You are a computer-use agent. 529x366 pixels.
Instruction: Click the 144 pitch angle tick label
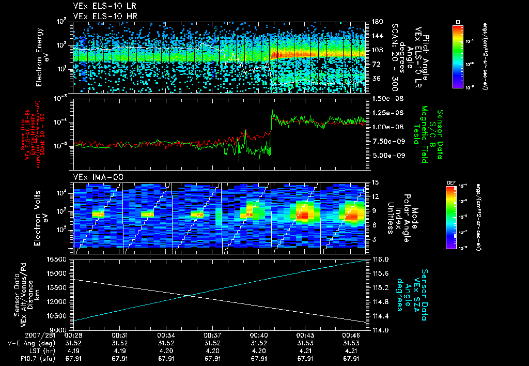pos(377,36)
